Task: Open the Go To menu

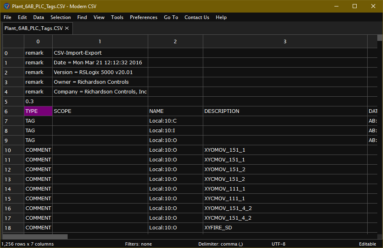Action: point(171,17)
